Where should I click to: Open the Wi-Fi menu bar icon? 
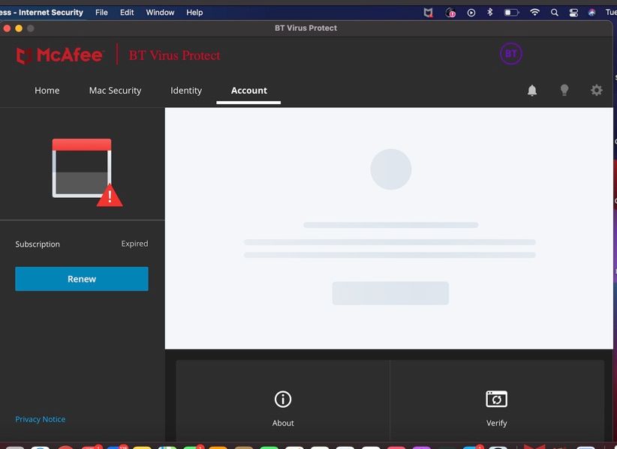tap(534, 13)
